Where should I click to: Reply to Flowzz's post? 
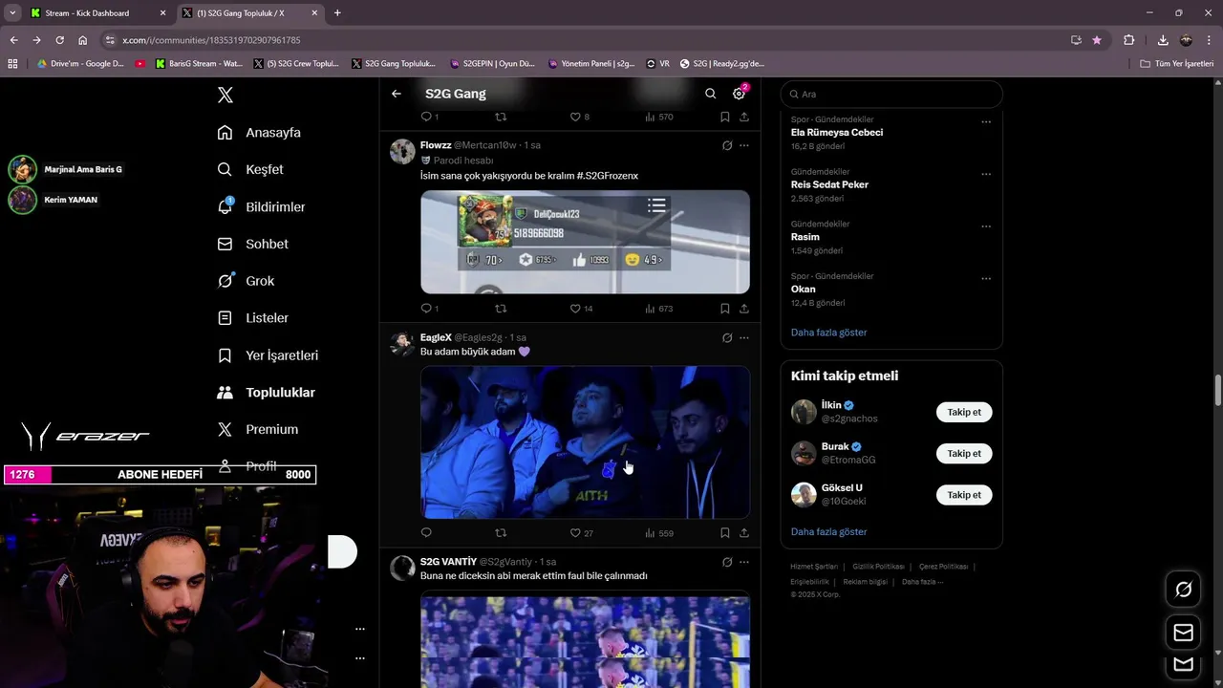pyautogui.click(x=429, y=309)
